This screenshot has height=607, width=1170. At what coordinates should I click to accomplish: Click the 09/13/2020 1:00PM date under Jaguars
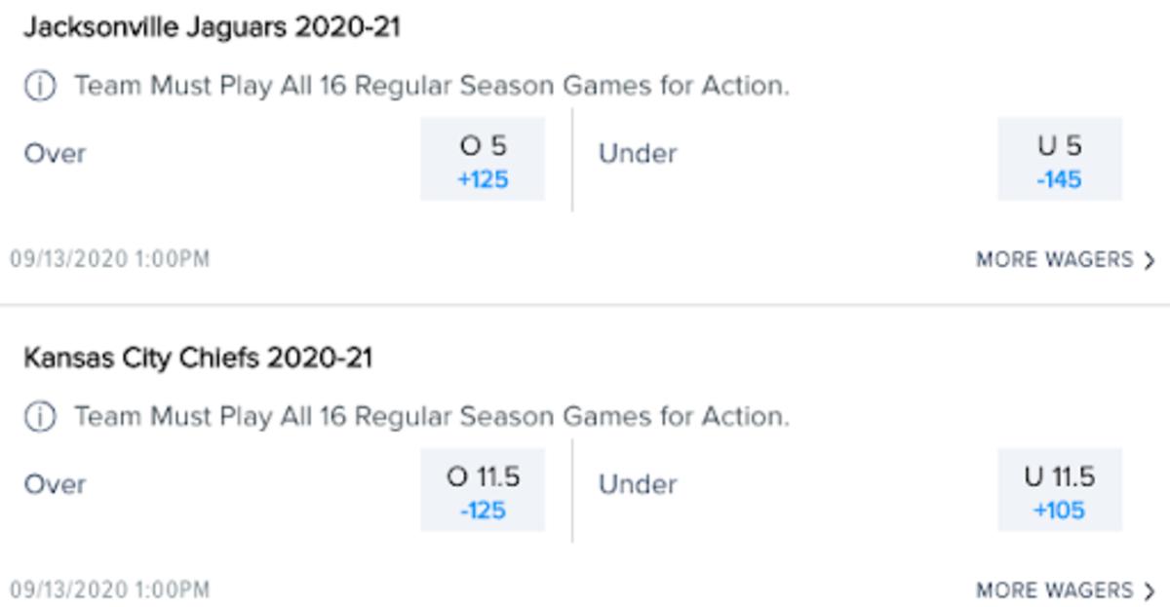(112, 259)
